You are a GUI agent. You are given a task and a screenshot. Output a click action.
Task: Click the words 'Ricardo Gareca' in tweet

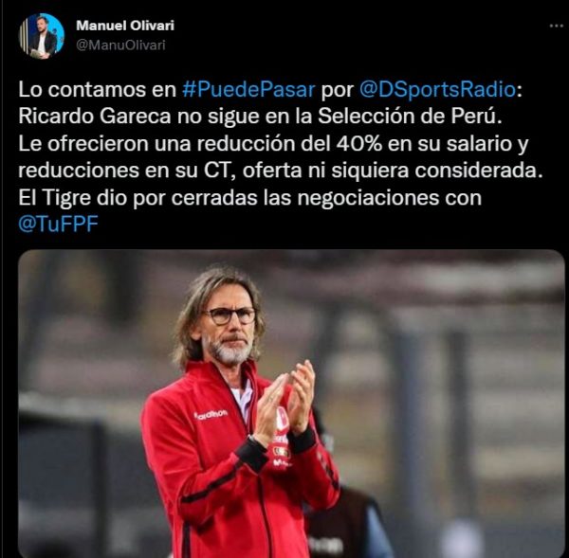tap(94, 117)
